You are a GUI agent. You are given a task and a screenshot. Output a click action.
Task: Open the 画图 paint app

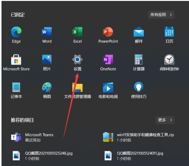point(47,87)
